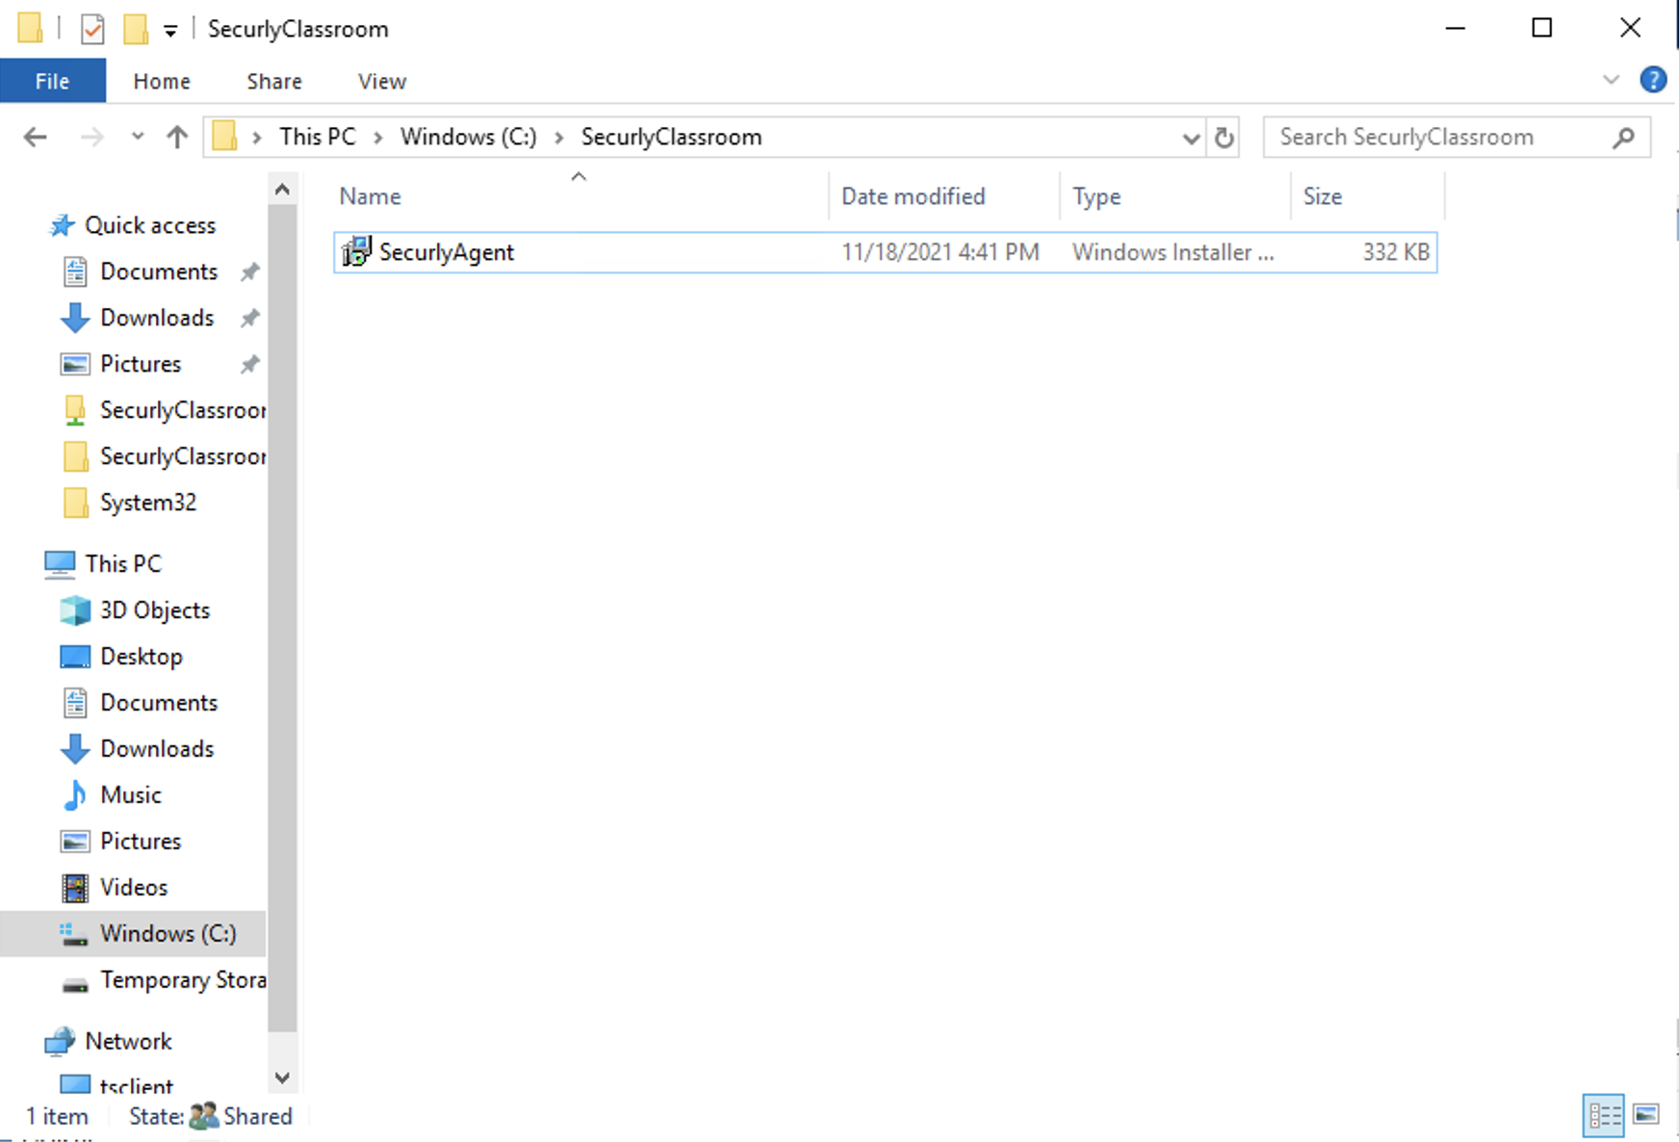Click This PC in the address bar
Screen dimensions: 1679x1142
pyautogui.click(x=318, y=137)
